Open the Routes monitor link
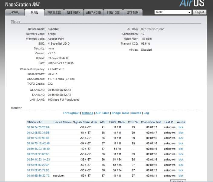This screenshot has height=182, width=213. tap(136, 113)
